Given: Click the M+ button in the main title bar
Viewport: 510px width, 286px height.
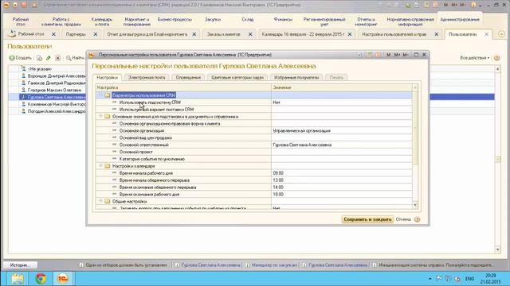Looking at the screenshot, I should (x=454, y=5).
